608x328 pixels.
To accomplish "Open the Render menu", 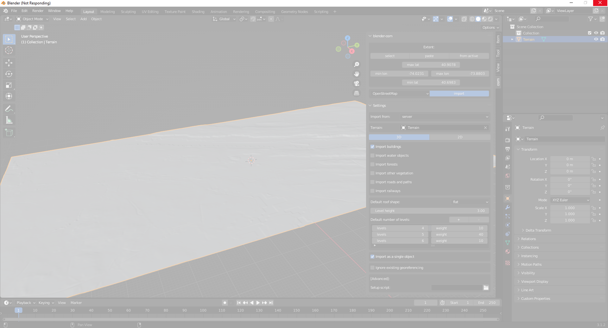I will (38, 10).
